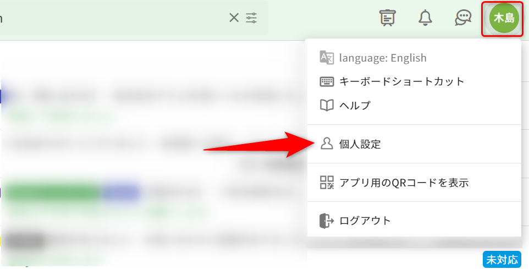Open notifications bell icon
The height and width of the screenshot is (269, 529).
(425, 18)
